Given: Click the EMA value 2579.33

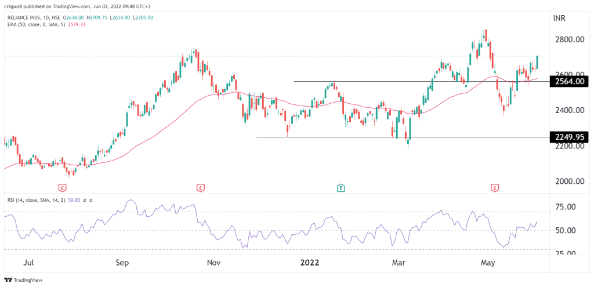Looking at the screenshot, I should [x=77, y=24].
